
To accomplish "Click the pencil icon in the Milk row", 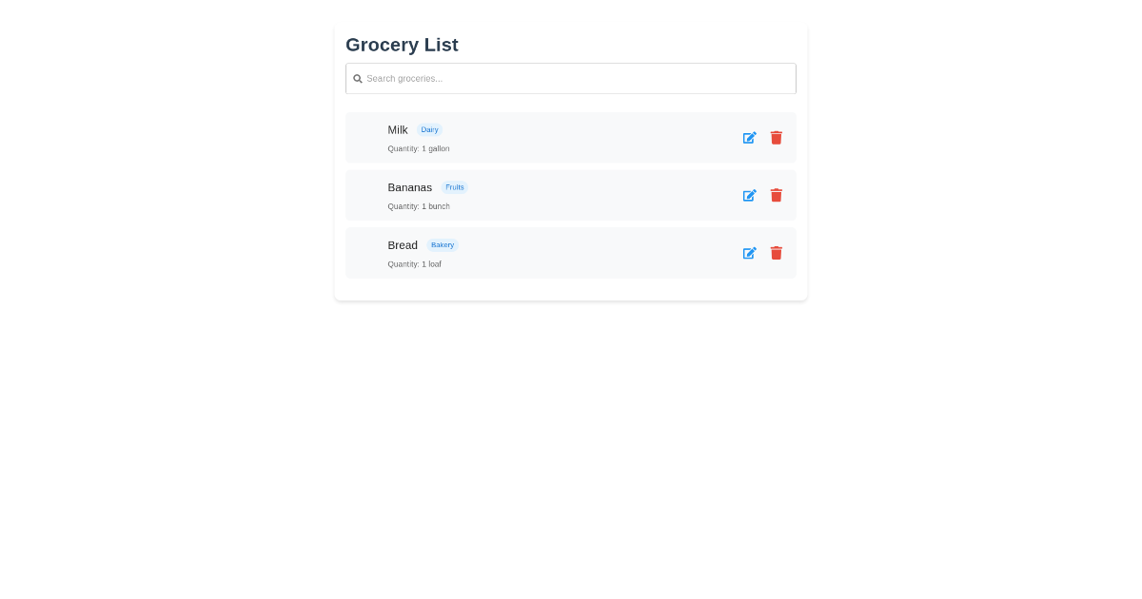I will pyautogui.click(x=750, y=138).
